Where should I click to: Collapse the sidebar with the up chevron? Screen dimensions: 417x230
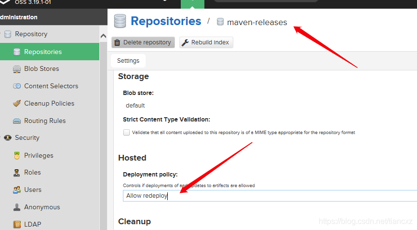(104, 36)
